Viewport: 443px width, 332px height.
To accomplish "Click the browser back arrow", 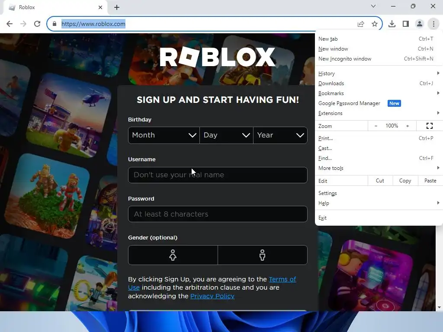I will (10, 24).
